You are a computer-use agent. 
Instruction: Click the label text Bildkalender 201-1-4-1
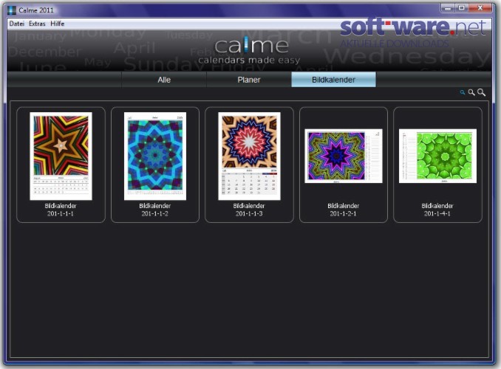pos(437,210)
